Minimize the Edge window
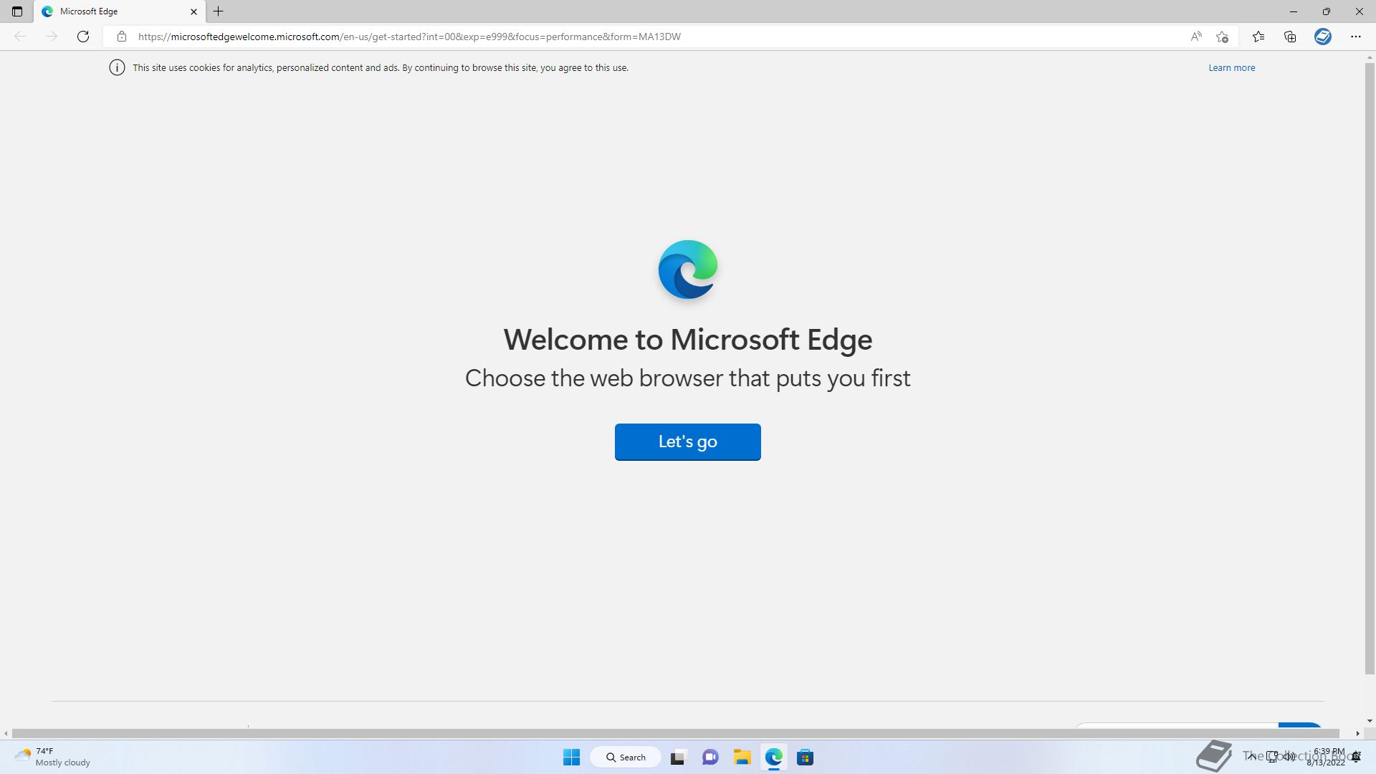Screen dimensions: 1376x774 (x=1294, y=11)
